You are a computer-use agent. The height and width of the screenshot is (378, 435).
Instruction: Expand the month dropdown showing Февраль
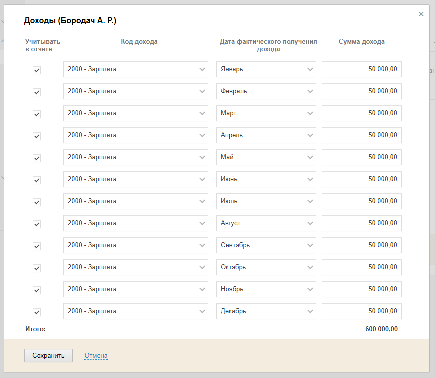tap(266, 91)
